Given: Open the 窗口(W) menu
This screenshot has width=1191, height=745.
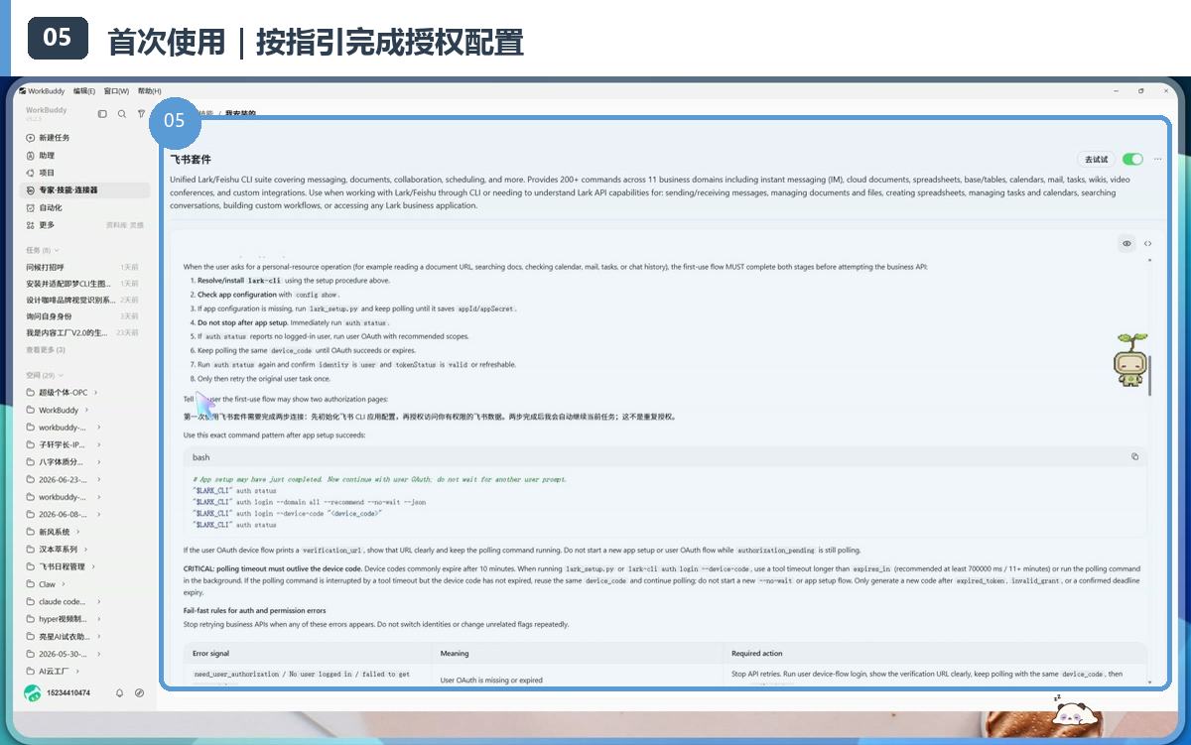Looking at the screenshot, I should 116,90.
